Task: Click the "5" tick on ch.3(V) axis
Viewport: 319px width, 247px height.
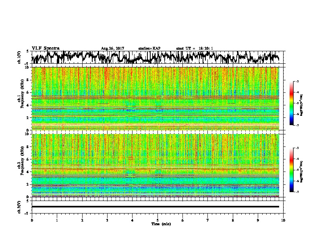Action: click(27, 201)
